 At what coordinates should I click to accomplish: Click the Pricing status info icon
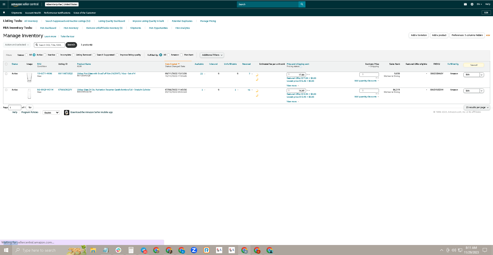pos(301,67)
